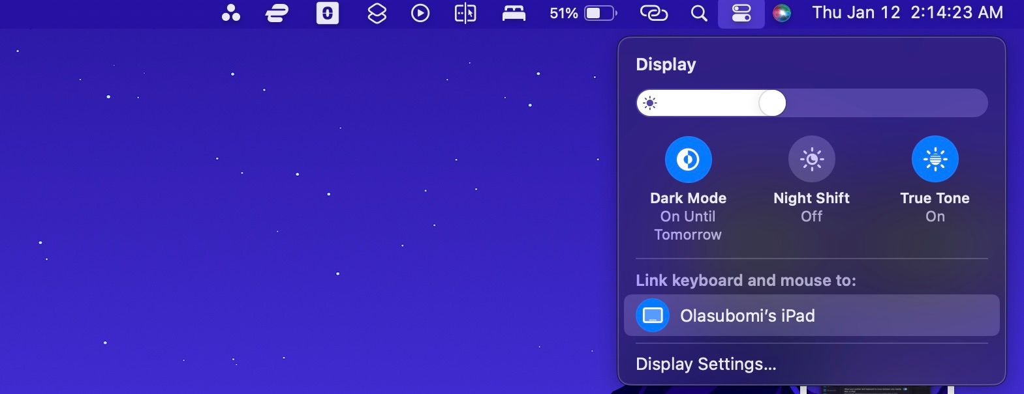
Task: Click the circled play button menu bar icon
Action: point(420,13)
